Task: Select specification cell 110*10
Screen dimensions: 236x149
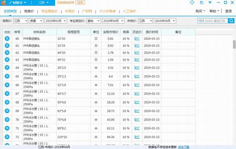Action: click(74, 137)
